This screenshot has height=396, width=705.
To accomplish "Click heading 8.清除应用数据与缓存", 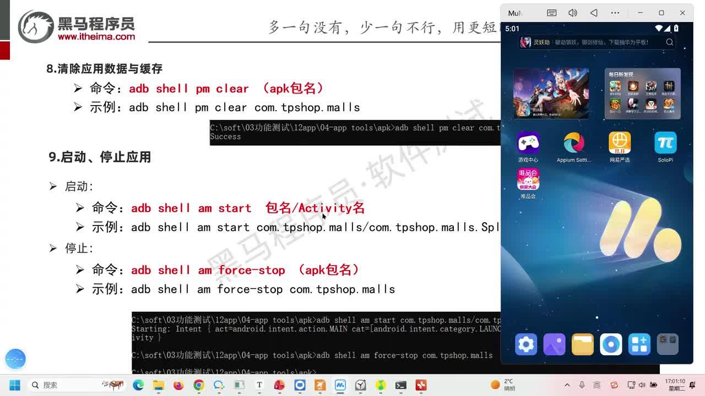I will [105, 69].
